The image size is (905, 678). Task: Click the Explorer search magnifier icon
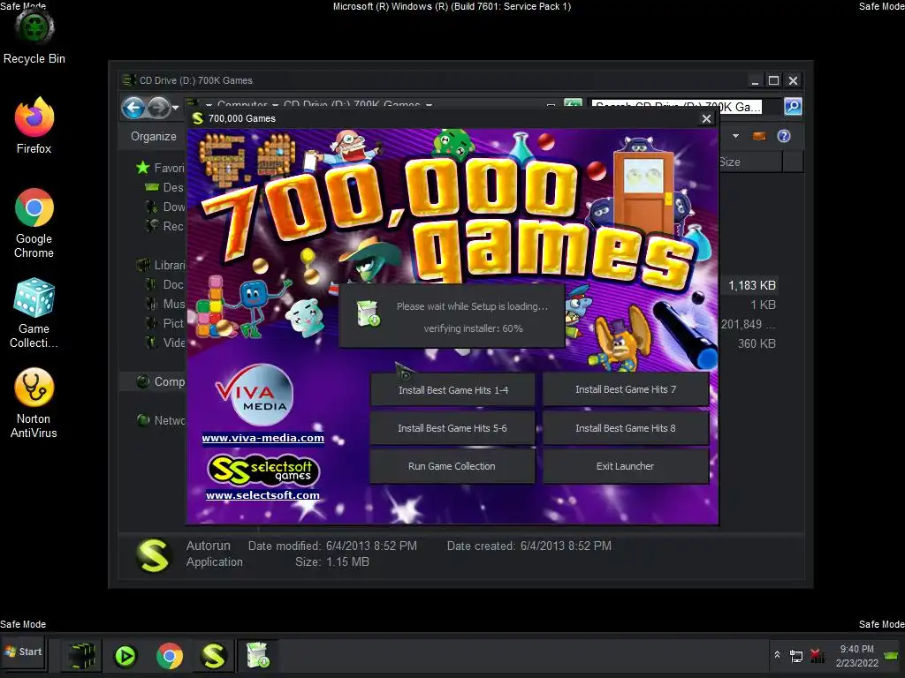tap(793, 107)
